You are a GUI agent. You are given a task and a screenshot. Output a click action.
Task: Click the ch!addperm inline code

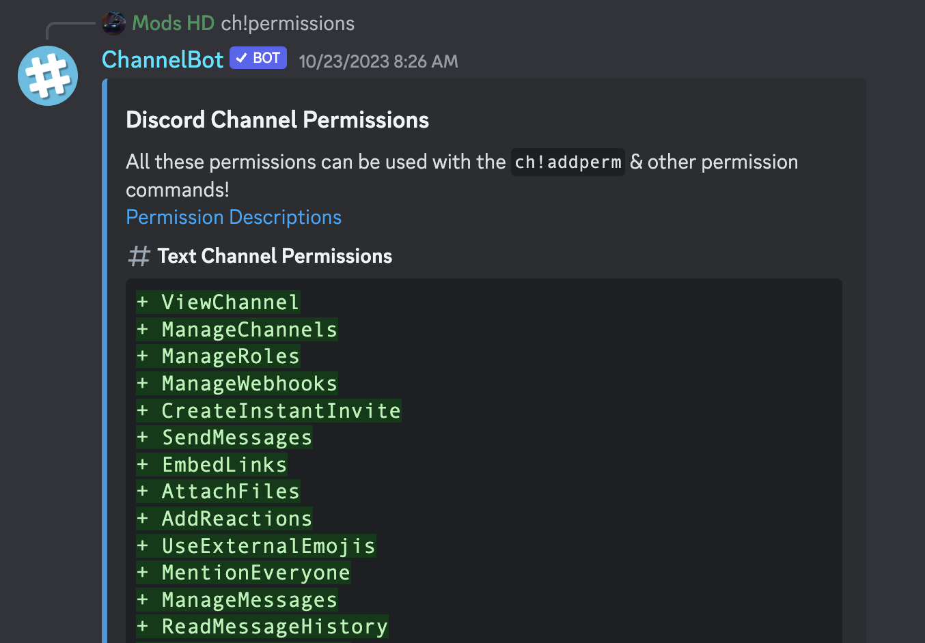[568, 162]
